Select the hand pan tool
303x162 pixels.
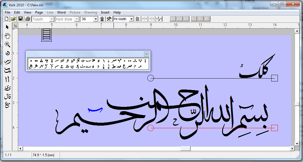pos(8,36)
